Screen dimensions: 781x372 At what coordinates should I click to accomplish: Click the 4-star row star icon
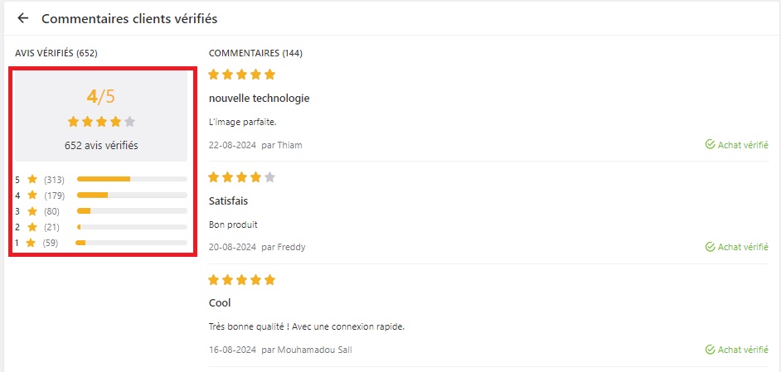coord(32,196)
